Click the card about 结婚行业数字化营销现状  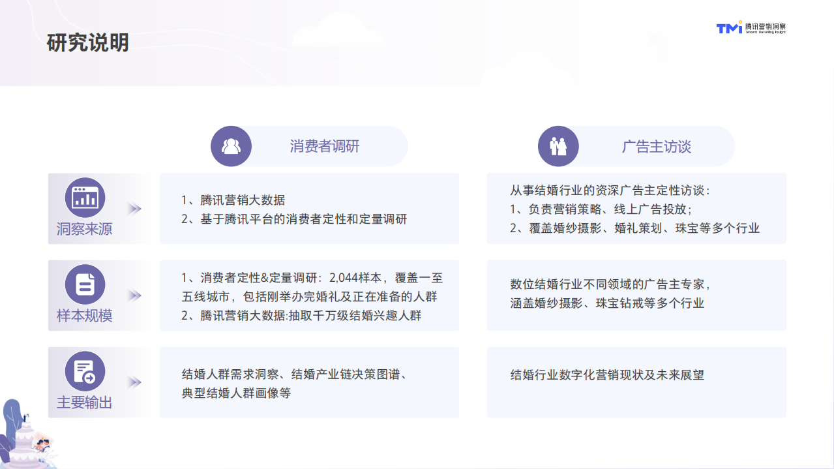pos(636,382)
